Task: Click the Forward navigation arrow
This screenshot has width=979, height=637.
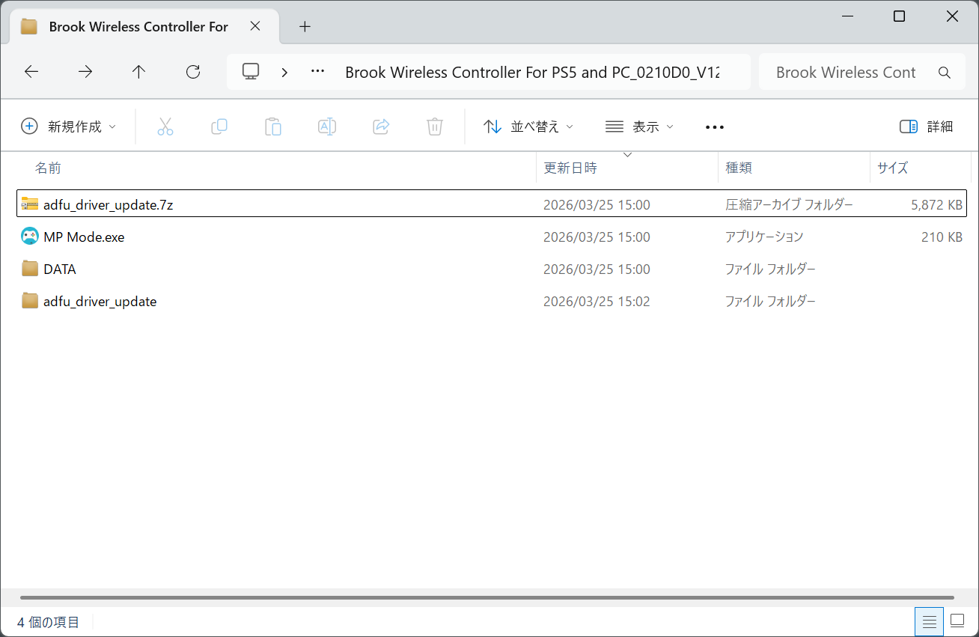Action: (x=85, y=72)
